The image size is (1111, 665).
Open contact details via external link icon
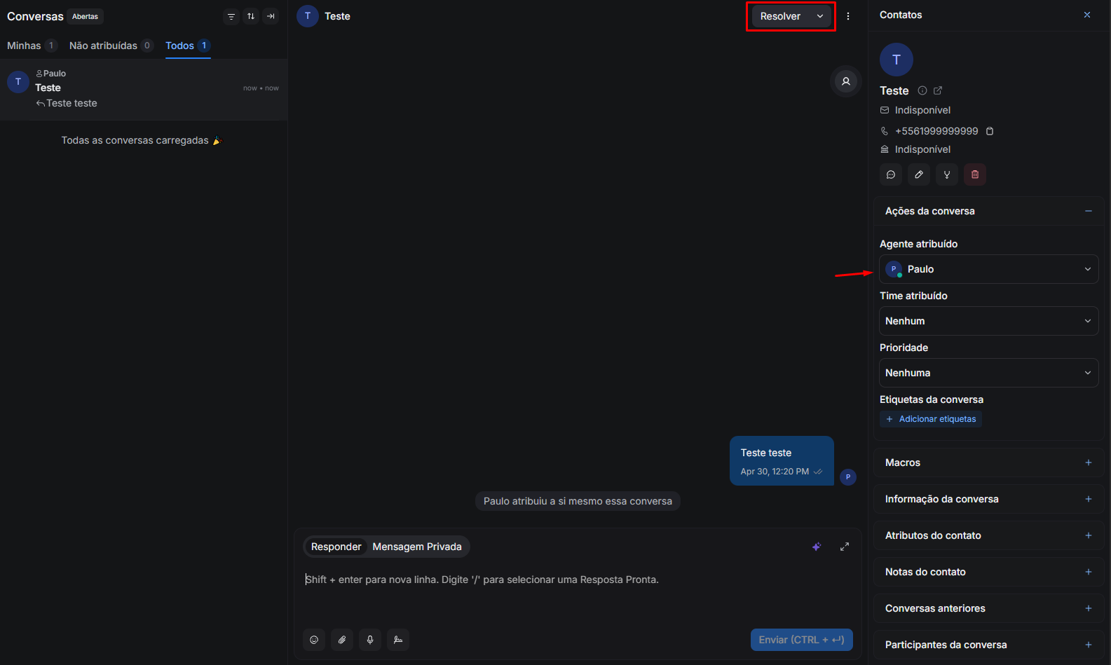point(938,90)
